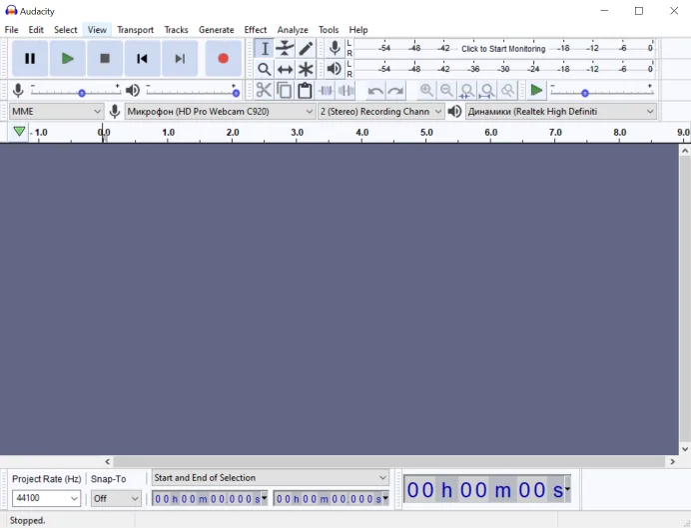Open the Tracks menu
The height and width of the screenshot is (528, 691).
(177, 30)
